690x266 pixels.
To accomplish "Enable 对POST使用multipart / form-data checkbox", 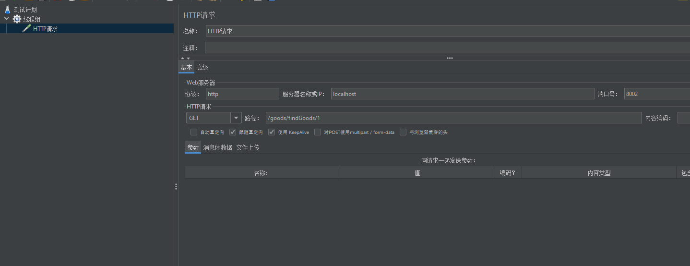I will tap(318, 132).
